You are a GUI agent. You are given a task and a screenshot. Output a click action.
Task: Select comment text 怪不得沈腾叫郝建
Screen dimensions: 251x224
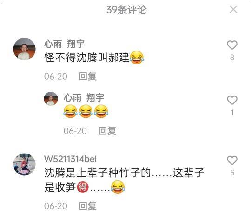tap(87, 58)
